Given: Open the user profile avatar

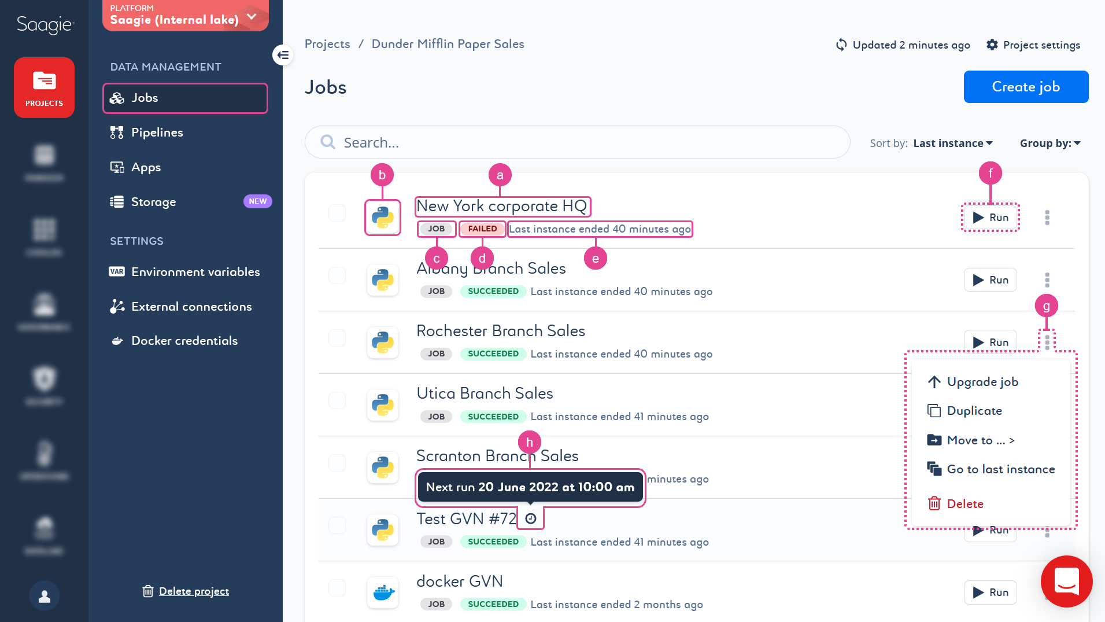Looking at the screenshot, I should (45, 595).
